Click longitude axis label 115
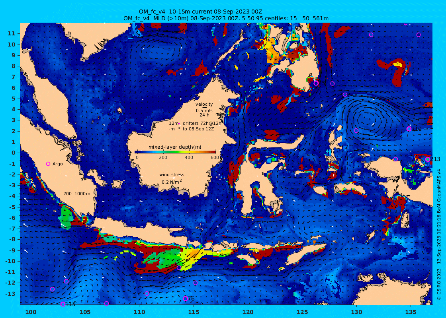 (x=194, y=312)
